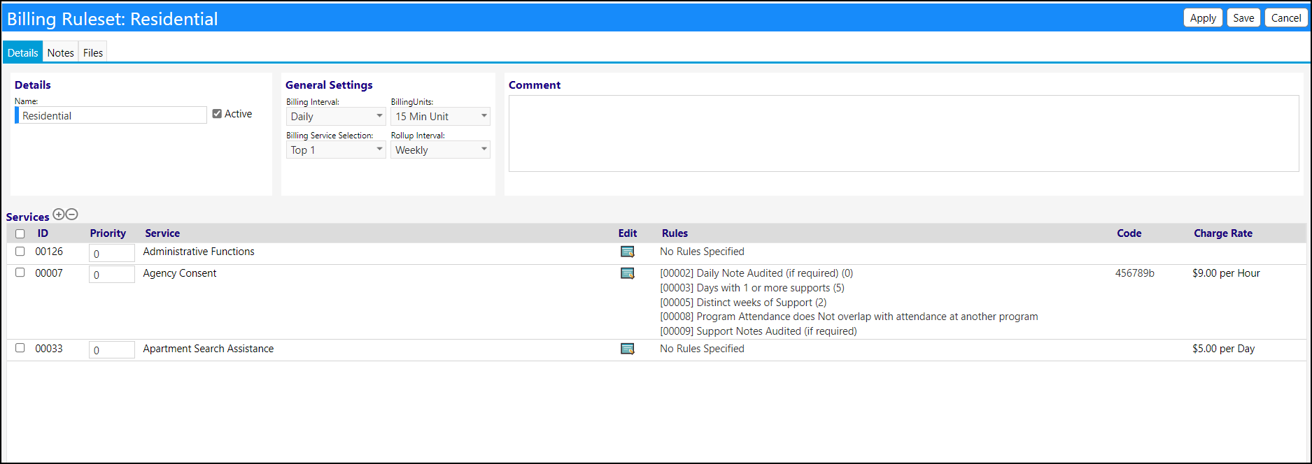Click the Code column header
Screen dimensions: 1312x464
[x=1129, y=233]
